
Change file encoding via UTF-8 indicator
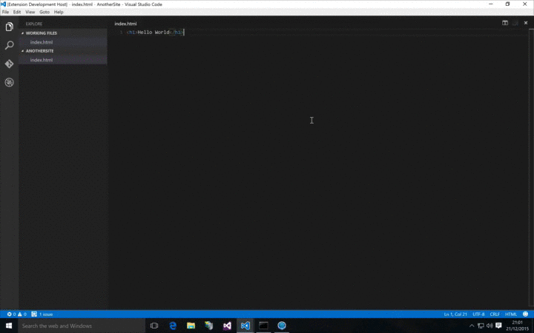[x=478, y=314]
